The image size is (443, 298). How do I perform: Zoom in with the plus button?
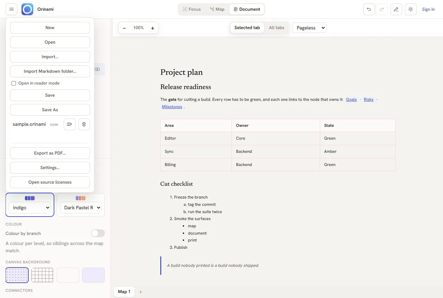[x=153, y=28]
